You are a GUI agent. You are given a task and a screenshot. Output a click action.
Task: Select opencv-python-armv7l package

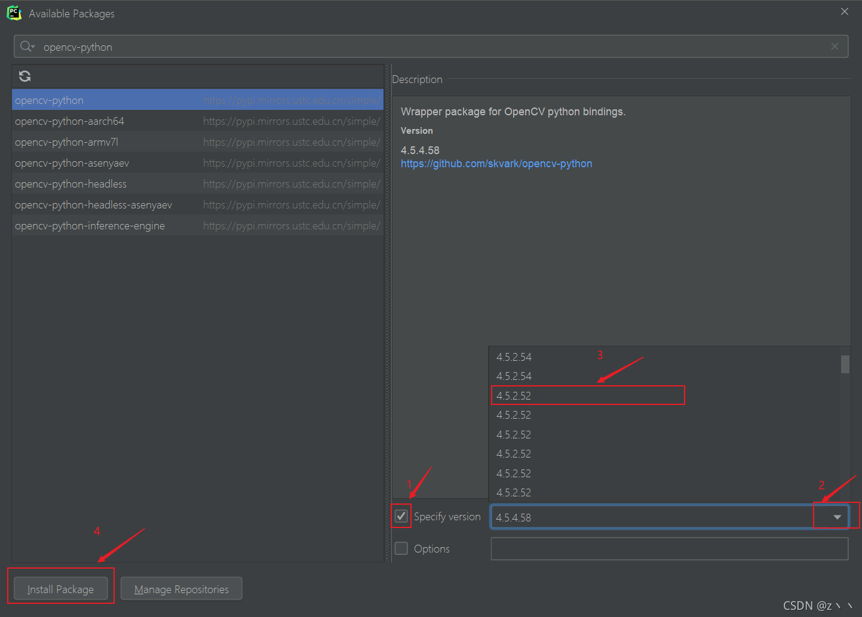click(197, 142)
